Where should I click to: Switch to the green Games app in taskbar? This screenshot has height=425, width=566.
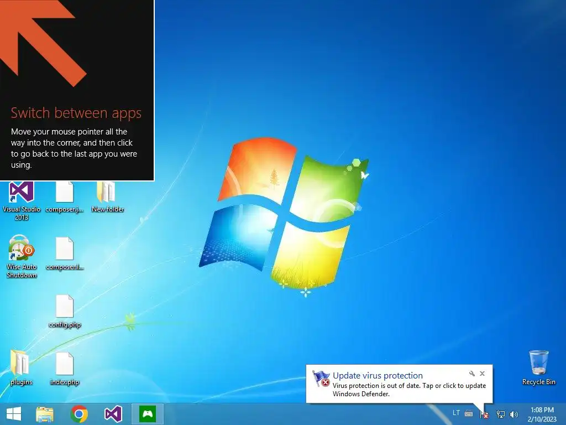pos(148,414)
